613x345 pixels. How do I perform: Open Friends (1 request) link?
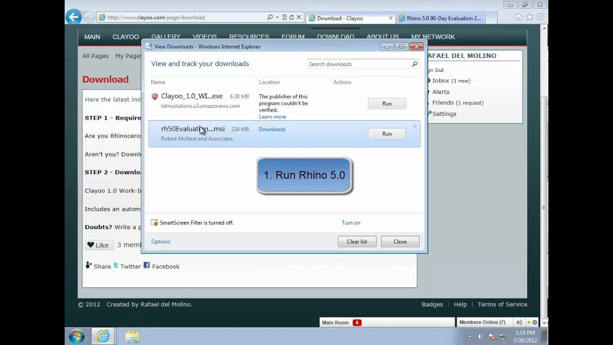457,103
